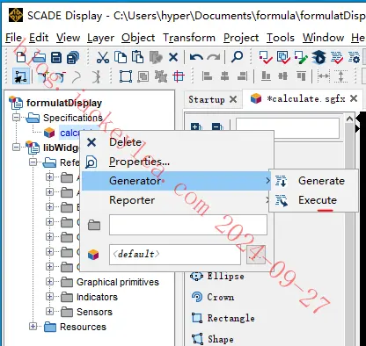Collapse the libWidgets project node
This screenshot has height=346, width=366.
coord(17,147)
